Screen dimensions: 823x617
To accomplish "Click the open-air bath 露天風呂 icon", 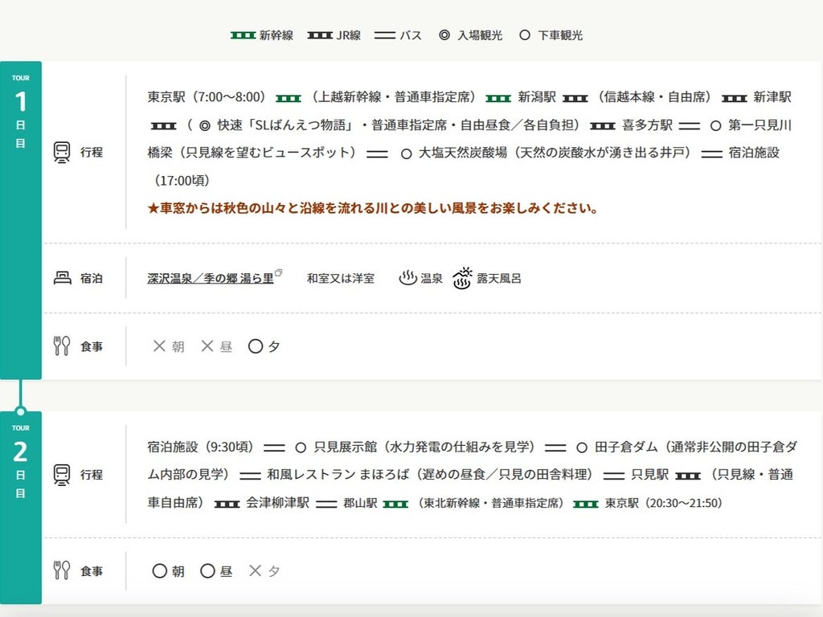I will 462,278.
